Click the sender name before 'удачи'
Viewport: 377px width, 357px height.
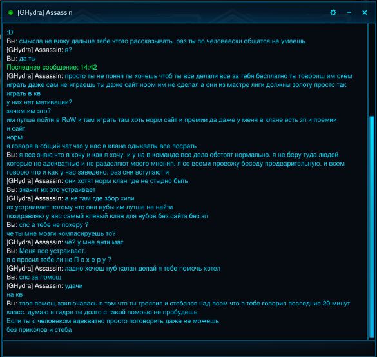point(35,286)
